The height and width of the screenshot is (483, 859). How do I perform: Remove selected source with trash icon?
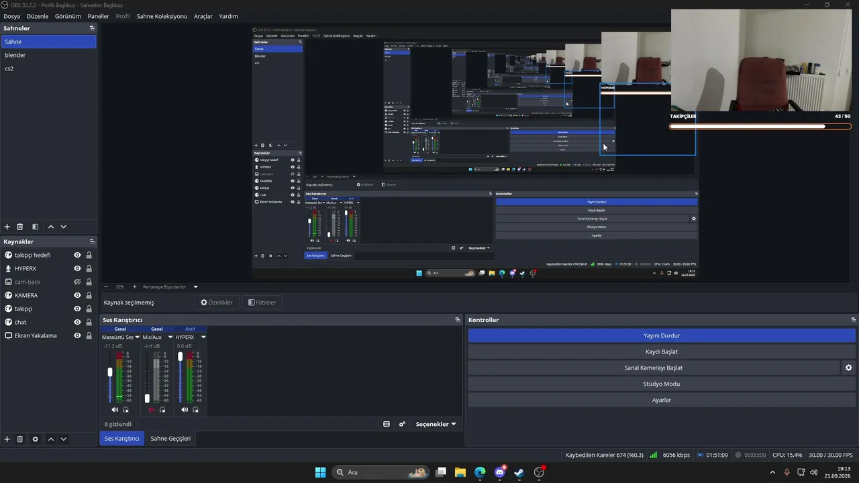20,439
